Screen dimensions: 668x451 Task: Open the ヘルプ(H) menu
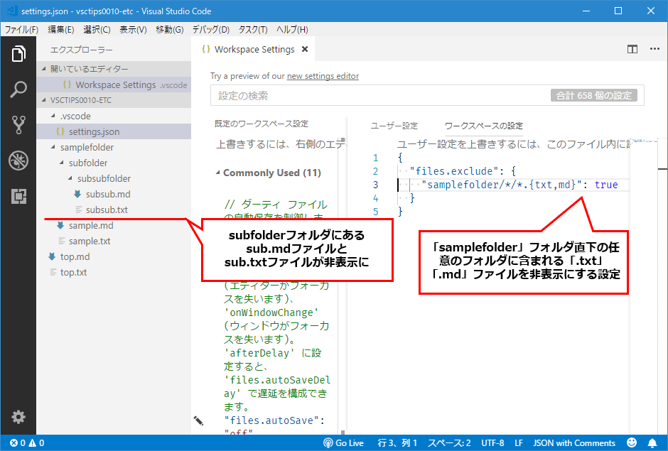click(x=292, y=29)
